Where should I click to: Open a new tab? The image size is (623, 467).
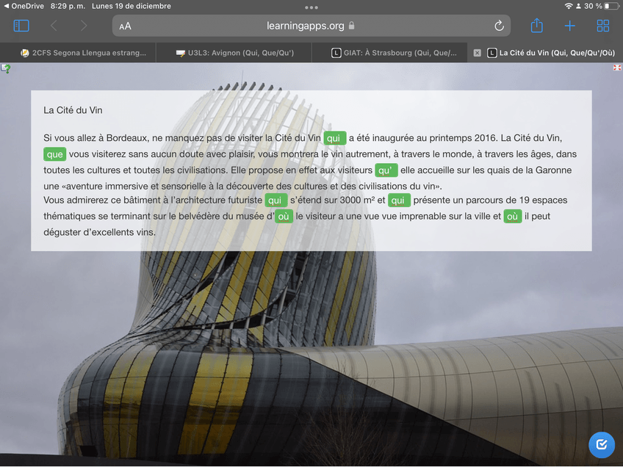(x=570, y=26)
